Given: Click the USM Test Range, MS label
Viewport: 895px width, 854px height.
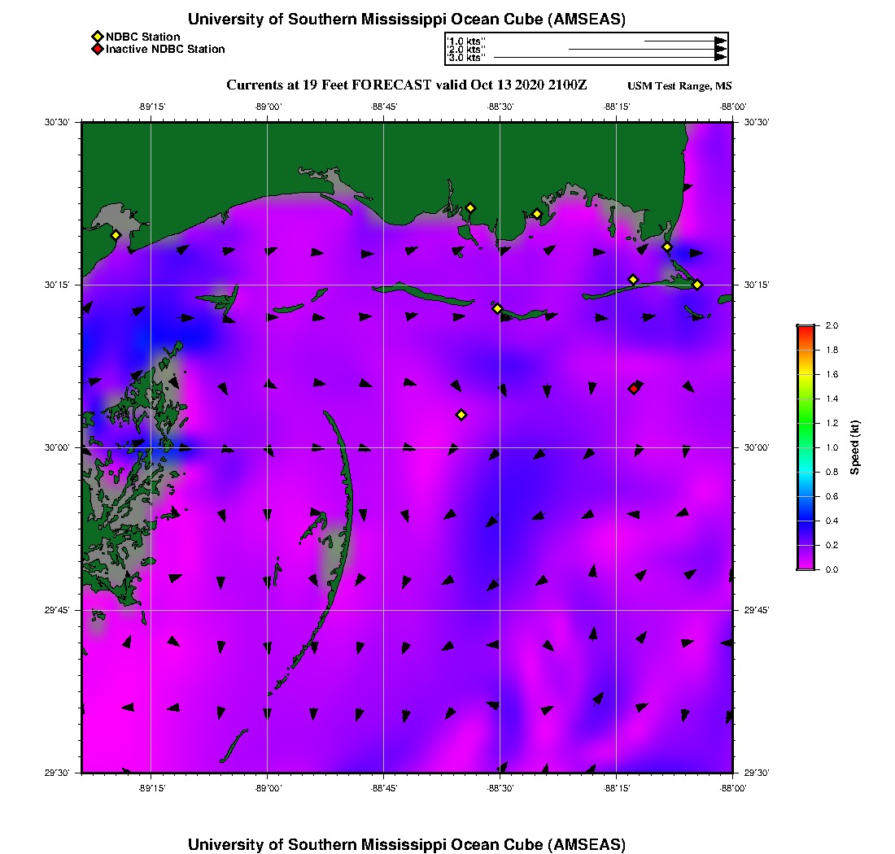Looking at the screenshot, I should (x=679, y=86).
